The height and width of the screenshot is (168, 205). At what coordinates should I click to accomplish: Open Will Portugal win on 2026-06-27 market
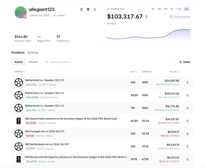[45, 131]
